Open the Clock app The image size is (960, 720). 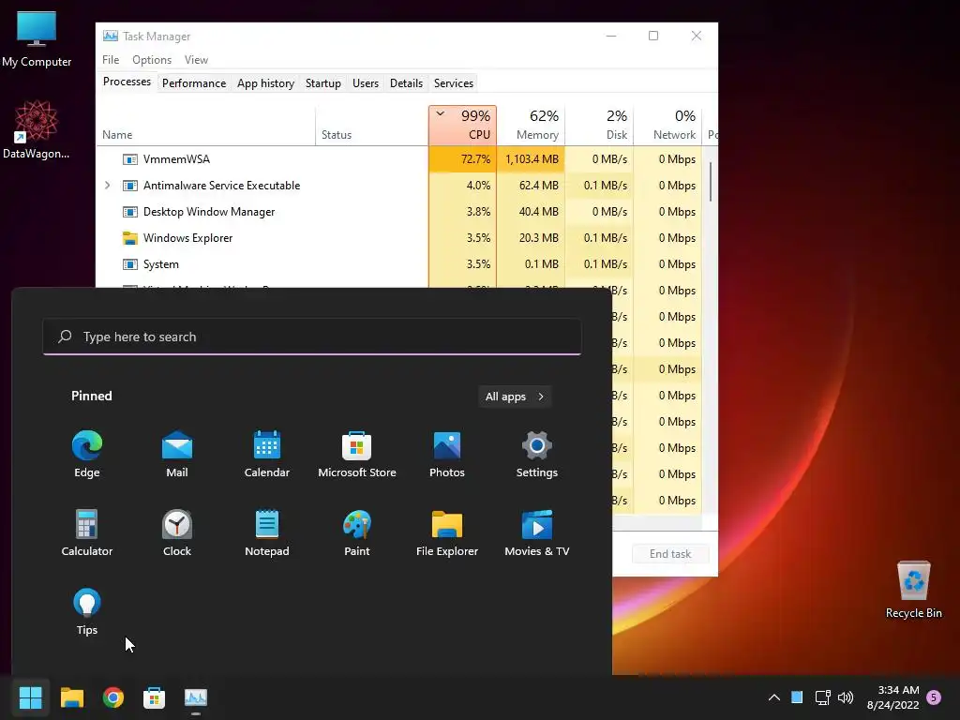tap(177, 532)
